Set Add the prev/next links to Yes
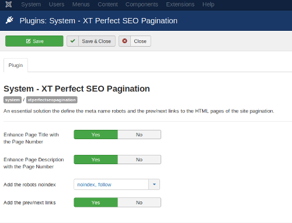Image resolution: width=292 pixels, height=223 pixels. pyautogui.click(x=96, y=203)
